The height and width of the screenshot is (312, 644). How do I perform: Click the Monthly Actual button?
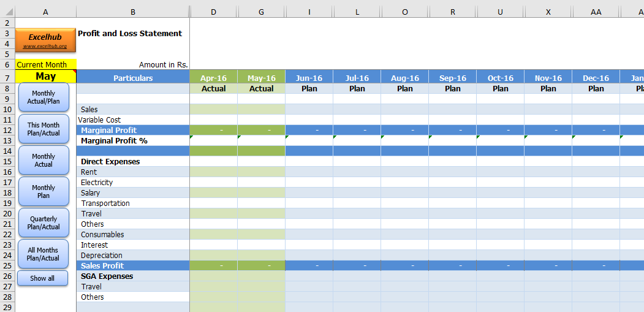point(44,160)
